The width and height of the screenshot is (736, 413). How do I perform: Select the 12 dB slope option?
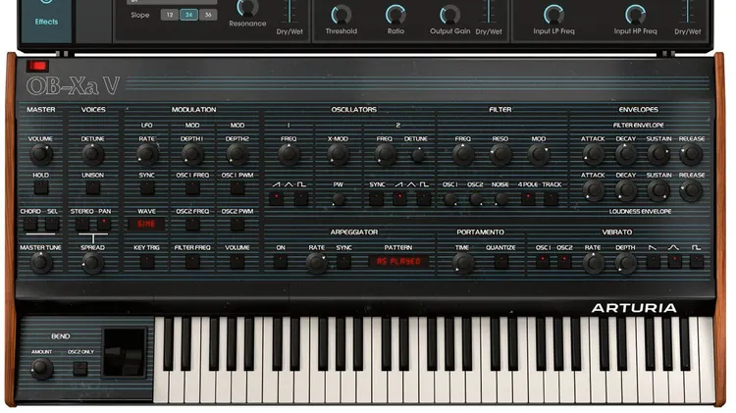point(170,15)
